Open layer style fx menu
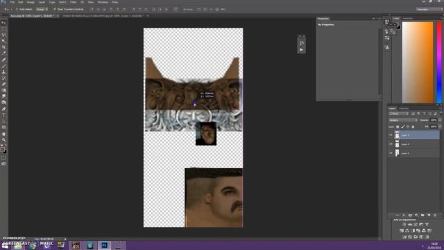Viewport: 444px width, 250px height. point(404,215)
